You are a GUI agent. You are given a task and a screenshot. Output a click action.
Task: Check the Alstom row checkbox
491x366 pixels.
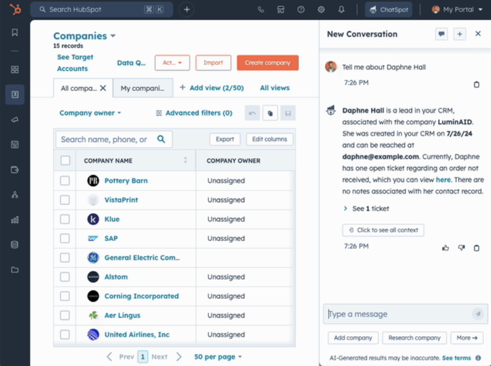pos(65,277)
